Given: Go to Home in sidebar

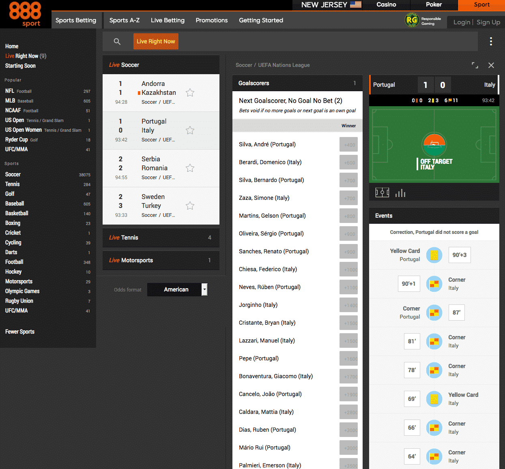Looking at the screenshot, I should pyautogui.click(x=12, y=46).
